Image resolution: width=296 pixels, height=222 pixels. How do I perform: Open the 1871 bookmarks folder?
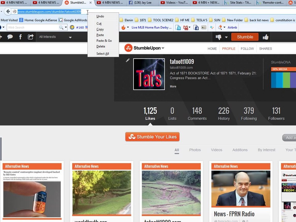tap(141, 20)
